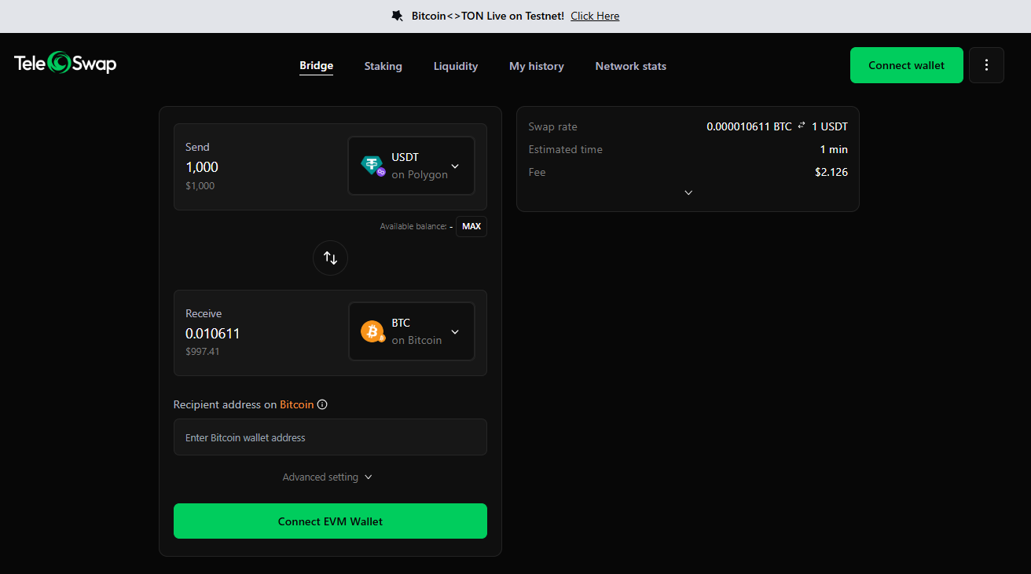
Task: Switch to the Staking tab
Action: (383, 66)
